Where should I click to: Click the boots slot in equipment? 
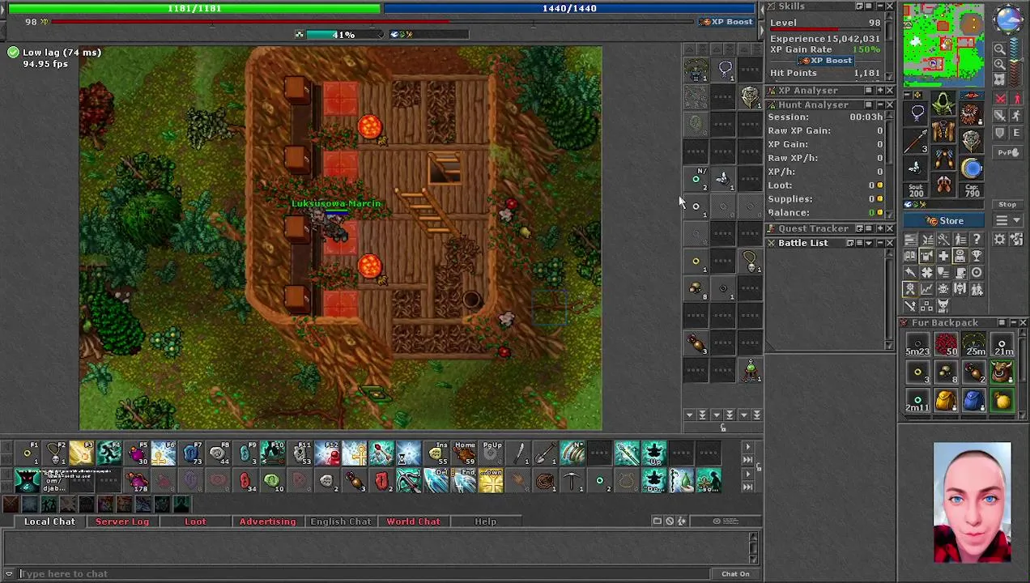pyautogui.click(x=944, y=186)
